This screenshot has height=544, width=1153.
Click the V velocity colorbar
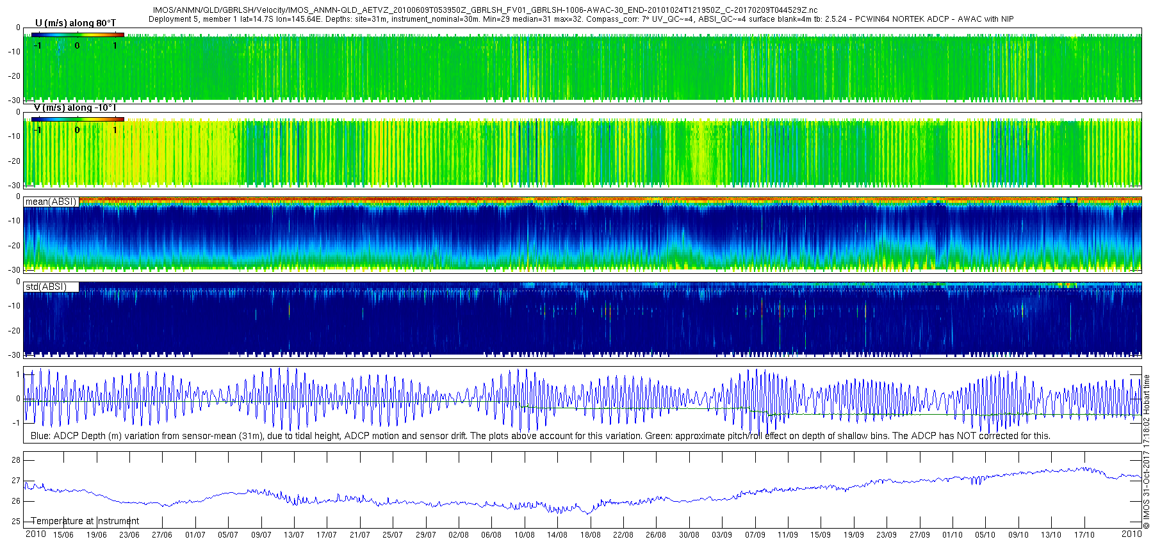(78, 119)
